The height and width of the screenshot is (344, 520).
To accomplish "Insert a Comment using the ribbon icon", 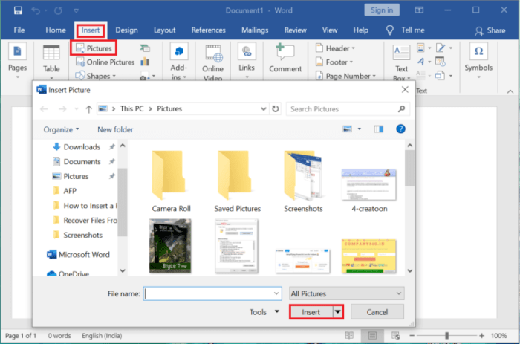I will pyautogui.click(x=285, y=52).
